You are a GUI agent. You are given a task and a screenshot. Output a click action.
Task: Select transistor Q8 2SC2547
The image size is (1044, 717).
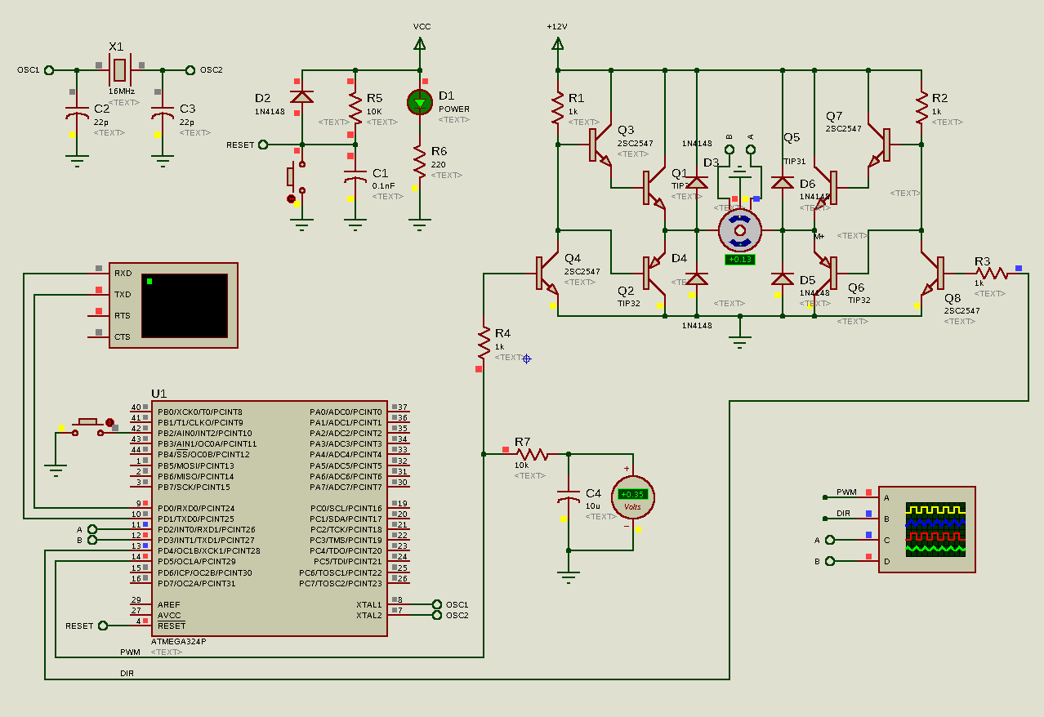(x=931, y=274)
